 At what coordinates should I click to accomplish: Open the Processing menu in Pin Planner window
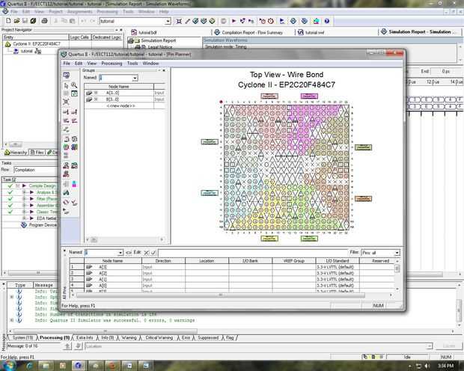[112, 64]
